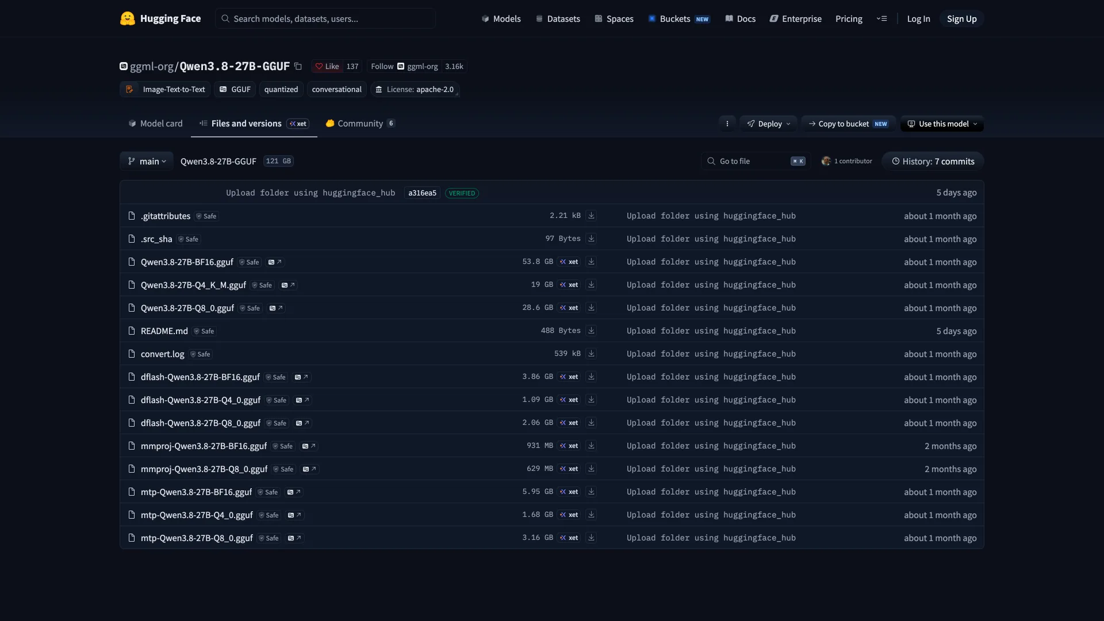
Task: Open GGUF viewer for Qwen3.8-27B-Q4_K_M.gguf
Action: click(x=289, y=285)
